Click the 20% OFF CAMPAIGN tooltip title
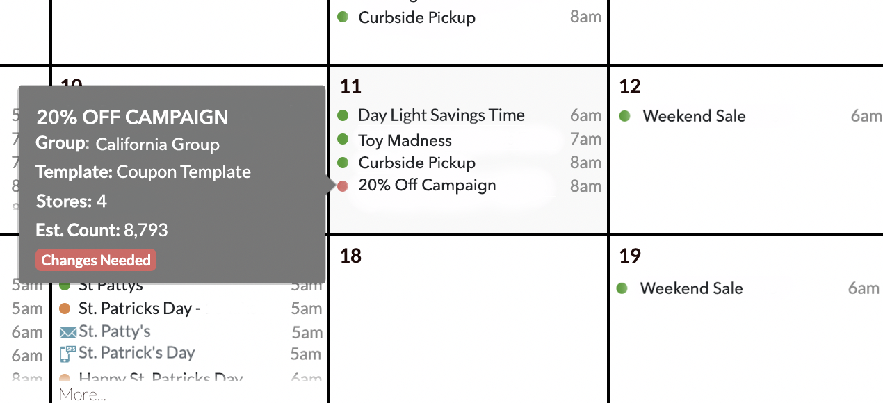 (132, 117)
